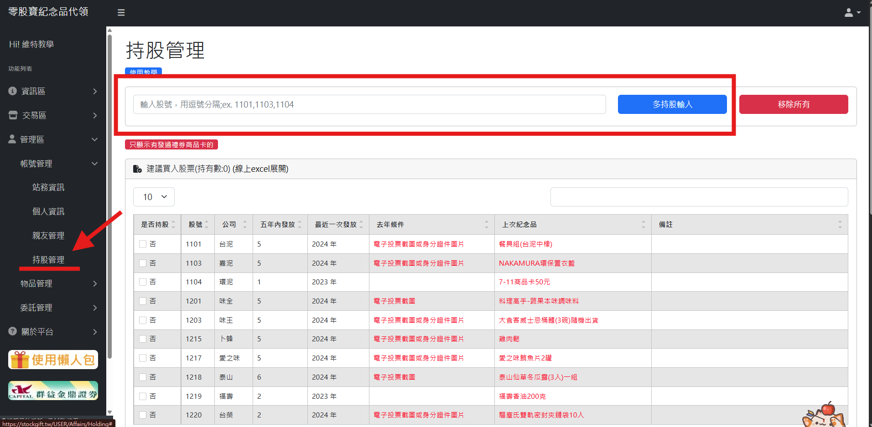This screenshot has width=872, height=427.
Task: Expand the 資訊區 sidebar section
Action: click(x=53, y=91)
